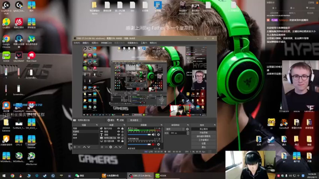Open QQ音乐 desktop icon

(6, 23)
